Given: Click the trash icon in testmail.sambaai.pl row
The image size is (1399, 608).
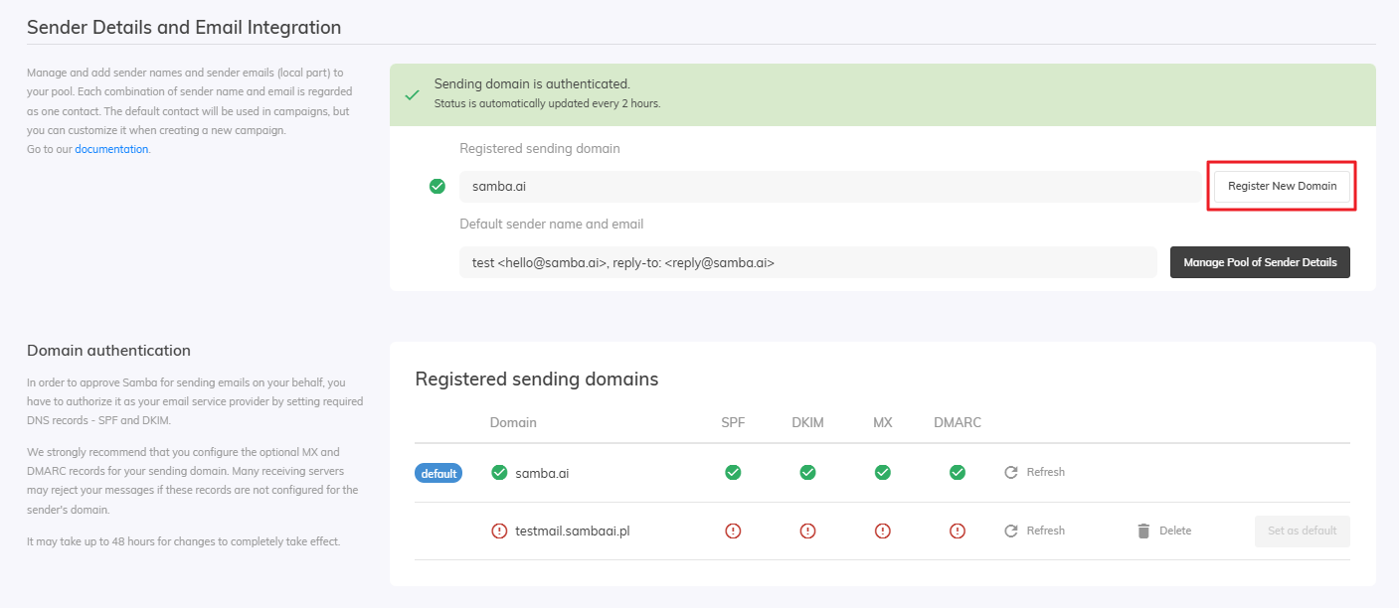Looking at the screenshot, I should click(1143, 531).
